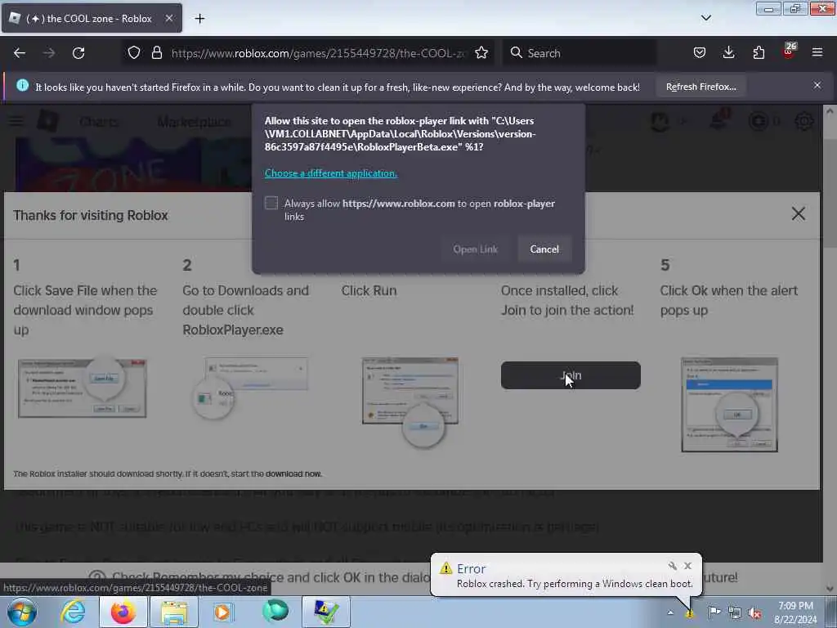Open Windows Explorer folder in taskbar
The image size is (837, 628).
click(x=174, y=612)
